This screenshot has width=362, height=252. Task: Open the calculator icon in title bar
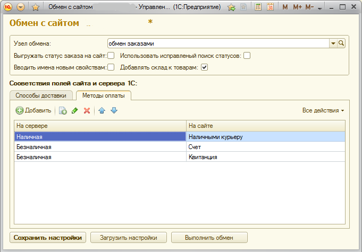pos(258,7)
